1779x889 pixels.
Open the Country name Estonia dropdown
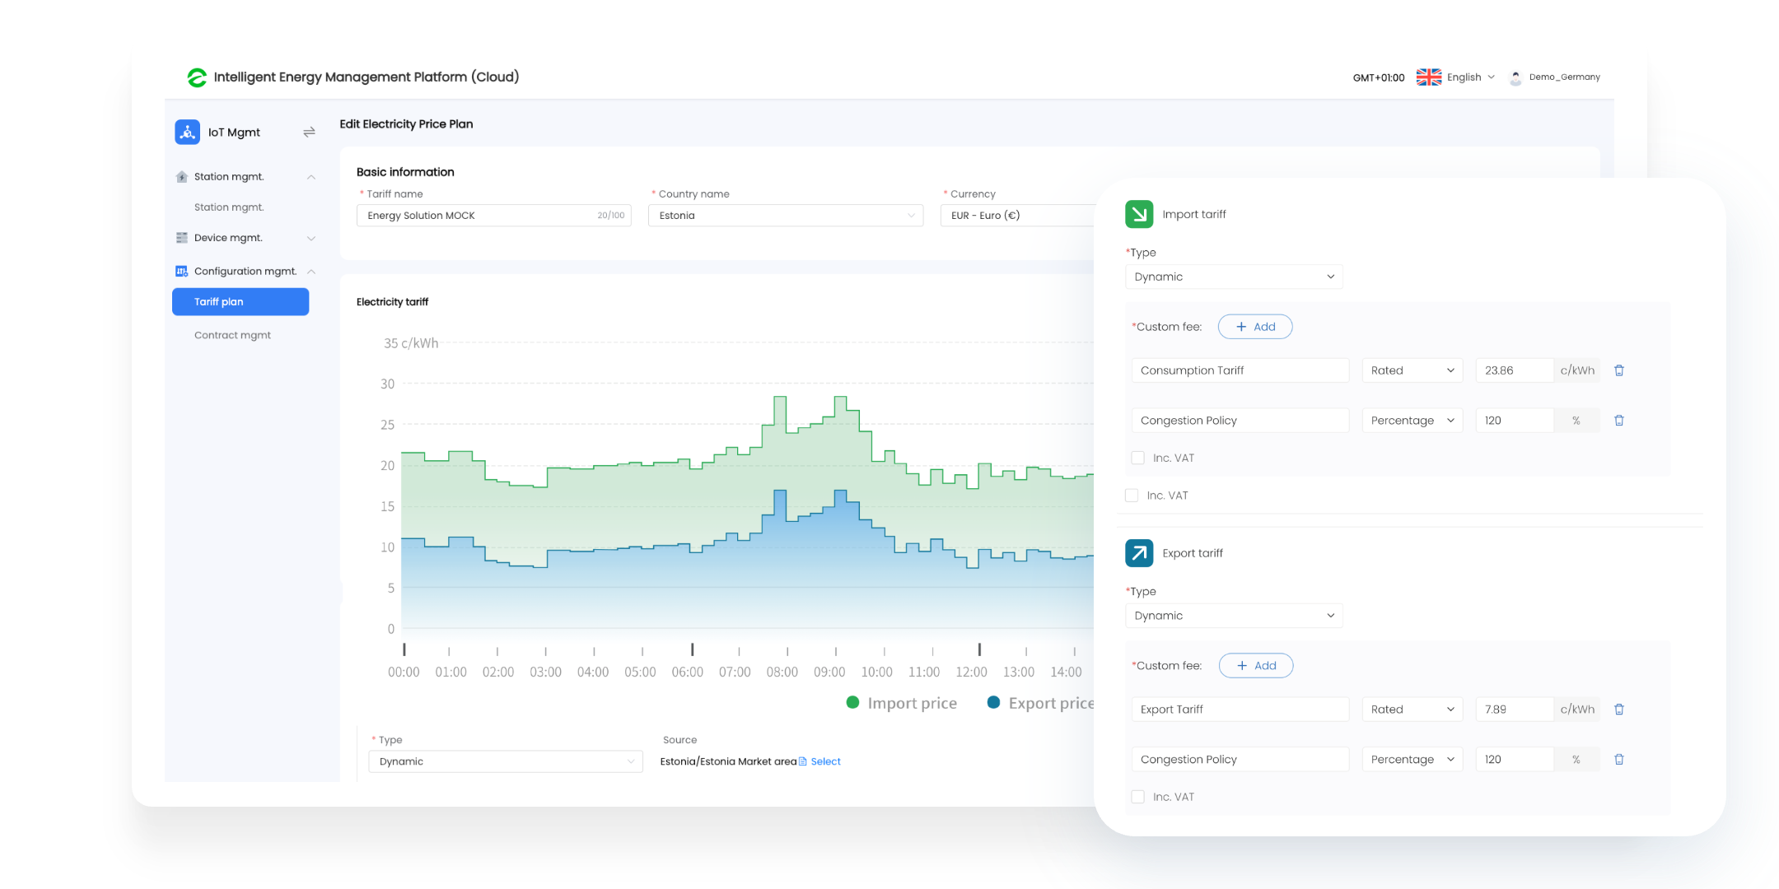pyautogui.click(x=786, y=216)
